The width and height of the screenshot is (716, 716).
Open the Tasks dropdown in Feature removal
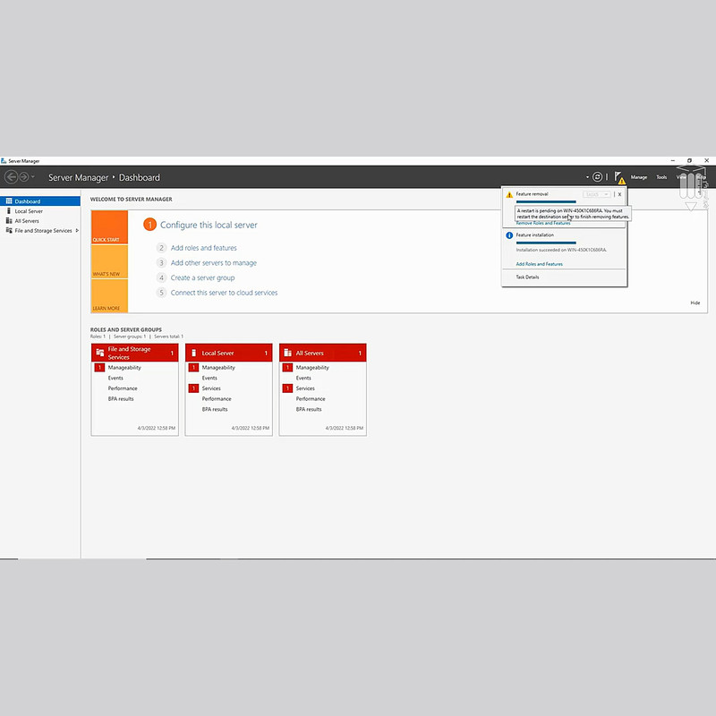(596, 194)
